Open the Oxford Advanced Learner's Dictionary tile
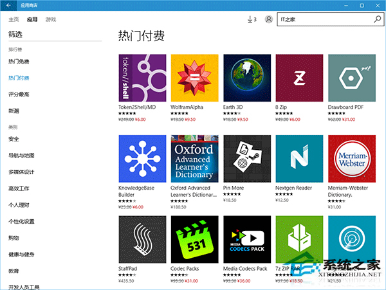 pos(194,159)
